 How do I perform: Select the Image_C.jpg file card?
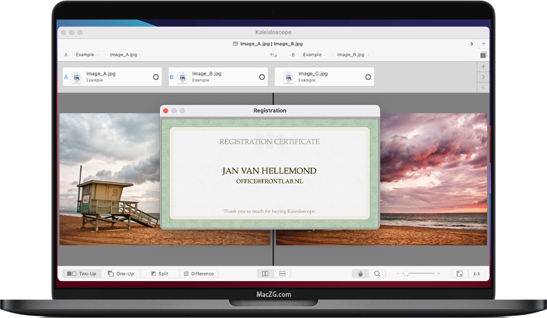[324, 77]
